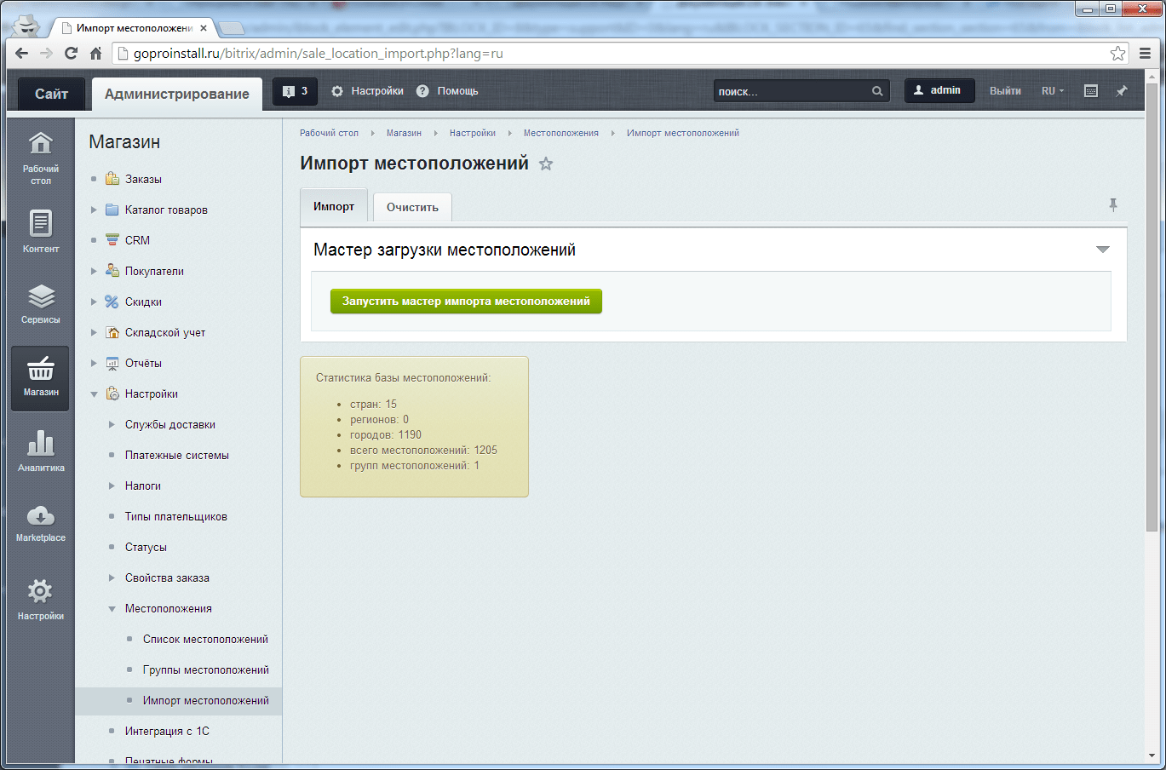This screenshot has width=1166, height=770.
Task: Open Настройки in the top panel
Action: [367, 91]
